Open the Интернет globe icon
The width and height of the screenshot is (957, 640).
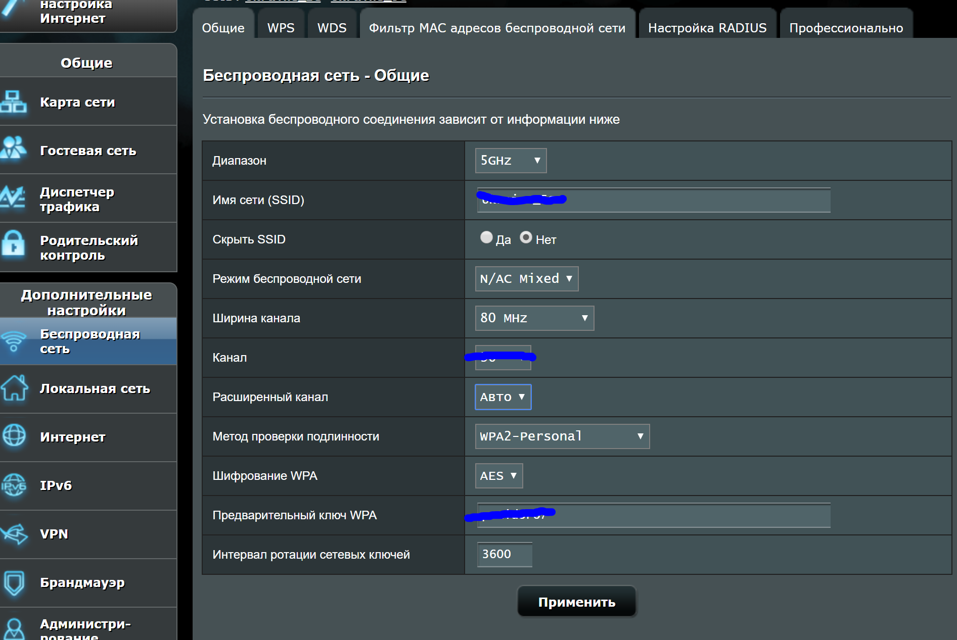tap(14, 436)
